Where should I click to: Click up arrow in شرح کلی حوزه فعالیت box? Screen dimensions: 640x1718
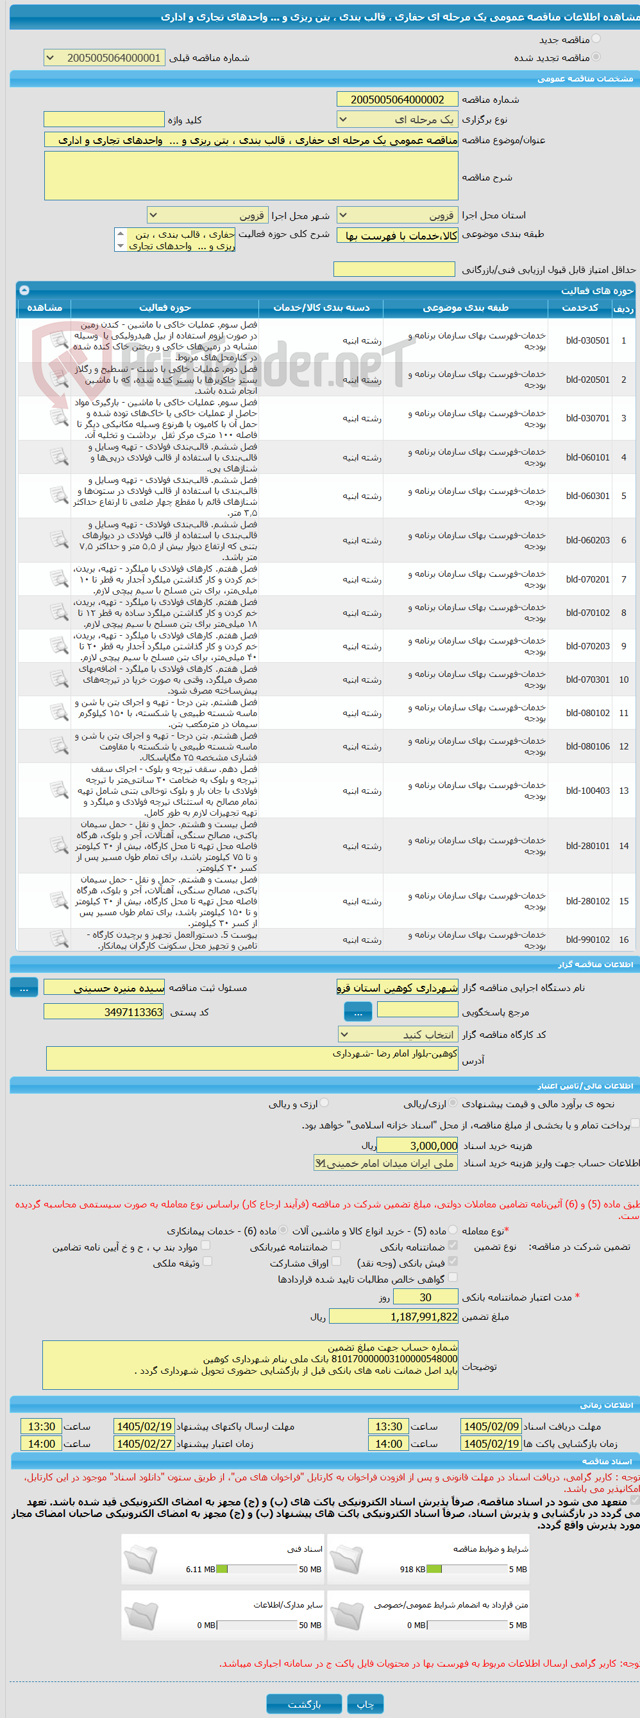click(121, 233)
